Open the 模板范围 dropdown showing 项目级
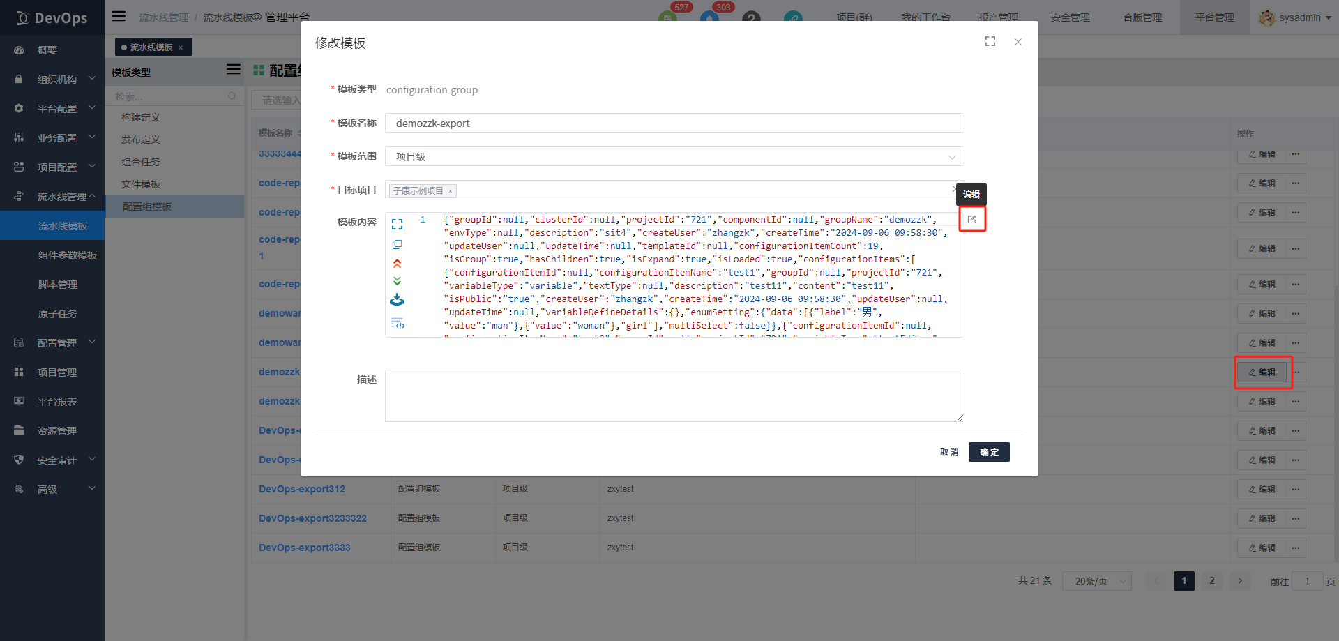This screenshot has height=641, width=1339. [x=674, y=156]
